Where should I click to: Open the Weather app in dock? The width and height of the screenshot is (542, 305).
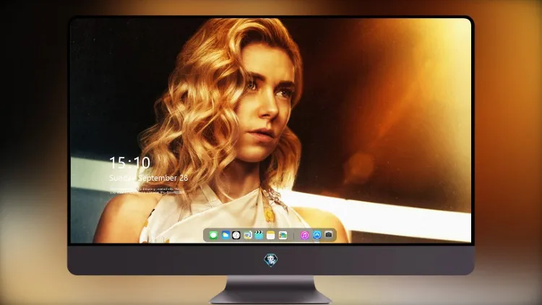(225, 235)
